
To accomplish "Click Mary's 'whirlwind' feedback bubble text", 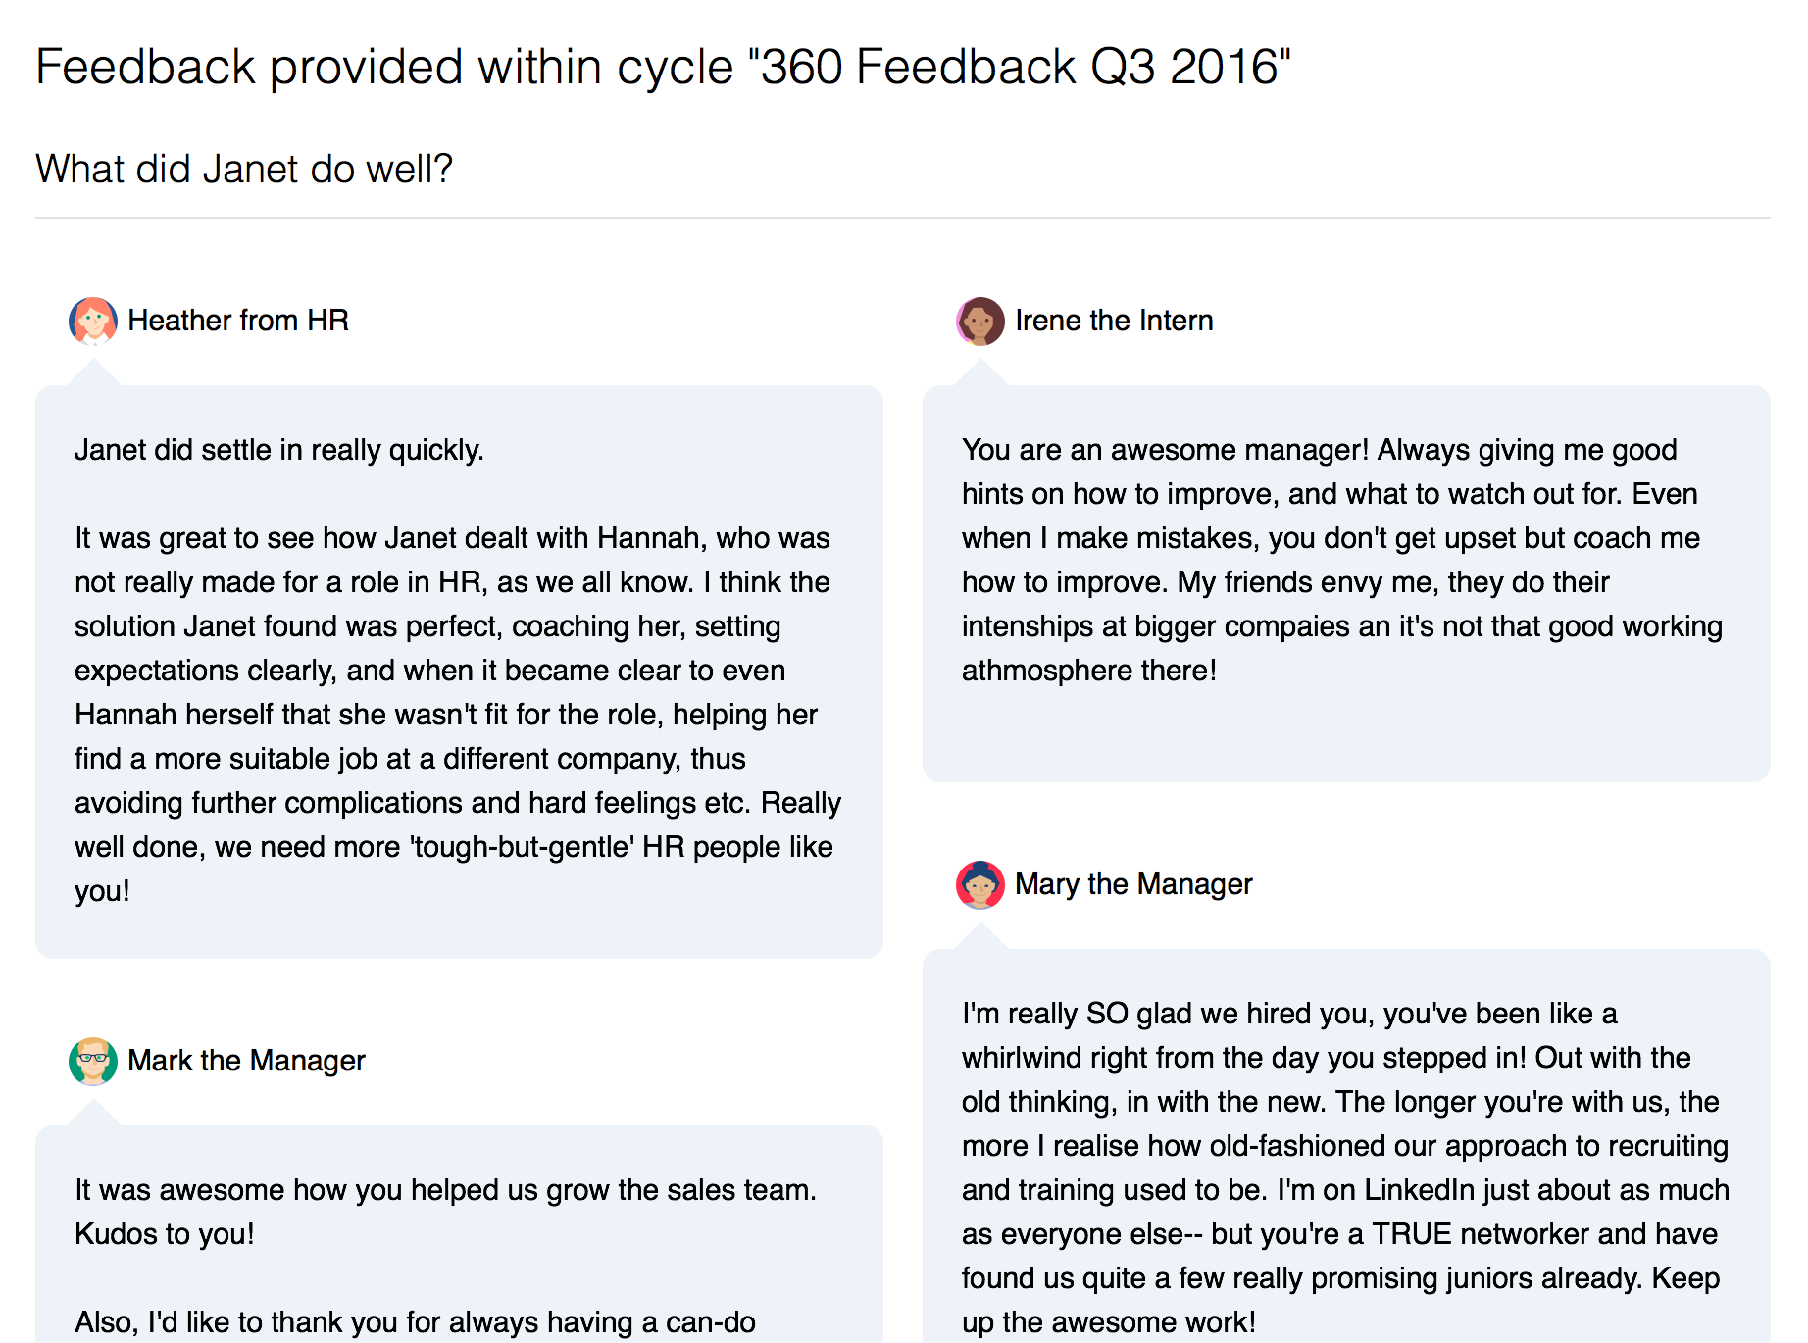I will pyautogui.click(x=1346, y=1168).
